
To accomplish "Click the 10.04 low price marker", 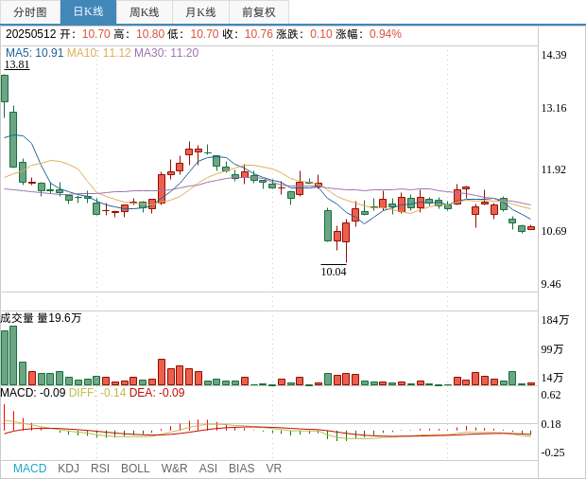I will point(334,272).
